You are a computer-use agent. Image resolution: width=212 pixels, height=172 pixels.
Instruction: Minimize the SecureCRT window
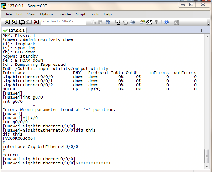point(183,5)
